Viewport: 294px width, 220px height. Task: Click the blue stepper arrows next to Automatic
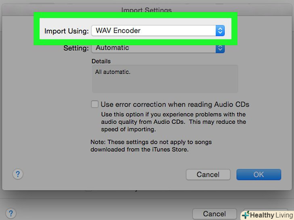click(220, 48)
